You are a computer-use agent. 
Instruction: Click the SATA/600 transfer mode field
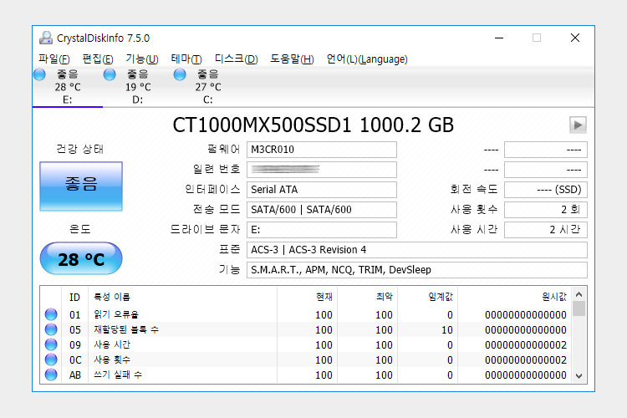pyautogui.click(x=322, y=210)
